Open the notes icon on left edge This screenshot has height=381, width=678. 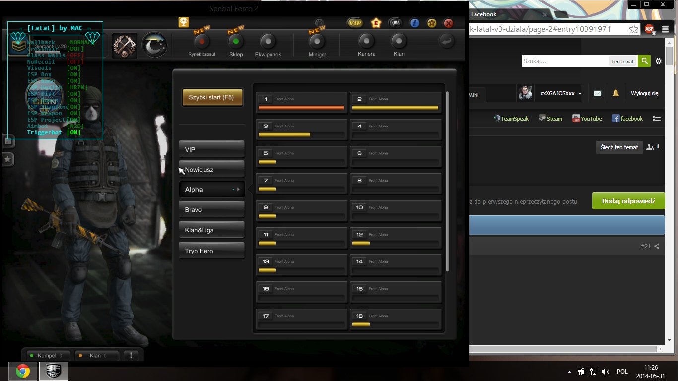tap(8, 141)
